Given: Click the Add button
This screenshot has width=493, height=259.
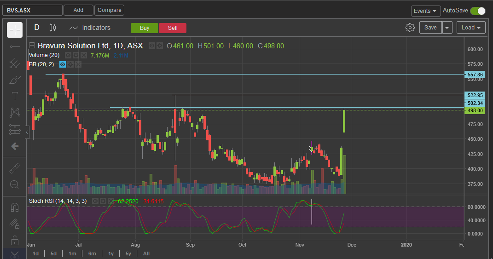Looking at the screenshot, I should [x=78, y=10].
